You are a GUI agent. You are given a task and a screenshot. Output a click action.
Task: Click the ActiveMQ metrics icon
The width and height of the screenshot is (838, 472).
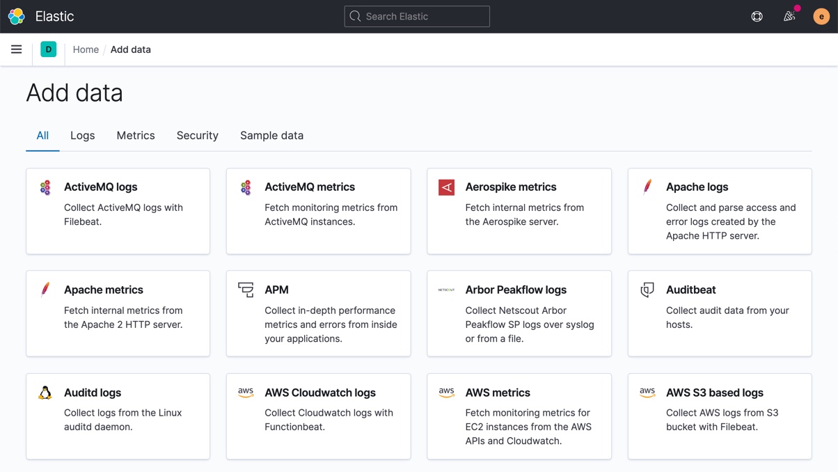[x=246, y=187]
